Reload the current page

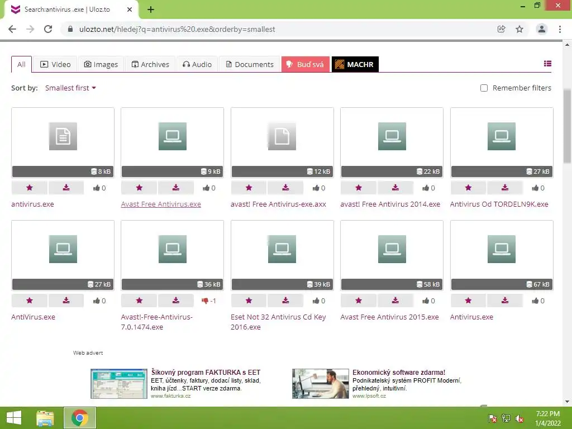(x=48, y=29)
